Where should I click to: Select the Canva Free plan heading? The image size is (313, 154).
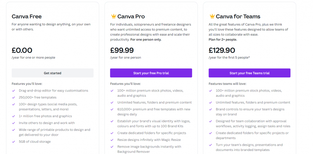pyautogui.click(x=27, y=16)
